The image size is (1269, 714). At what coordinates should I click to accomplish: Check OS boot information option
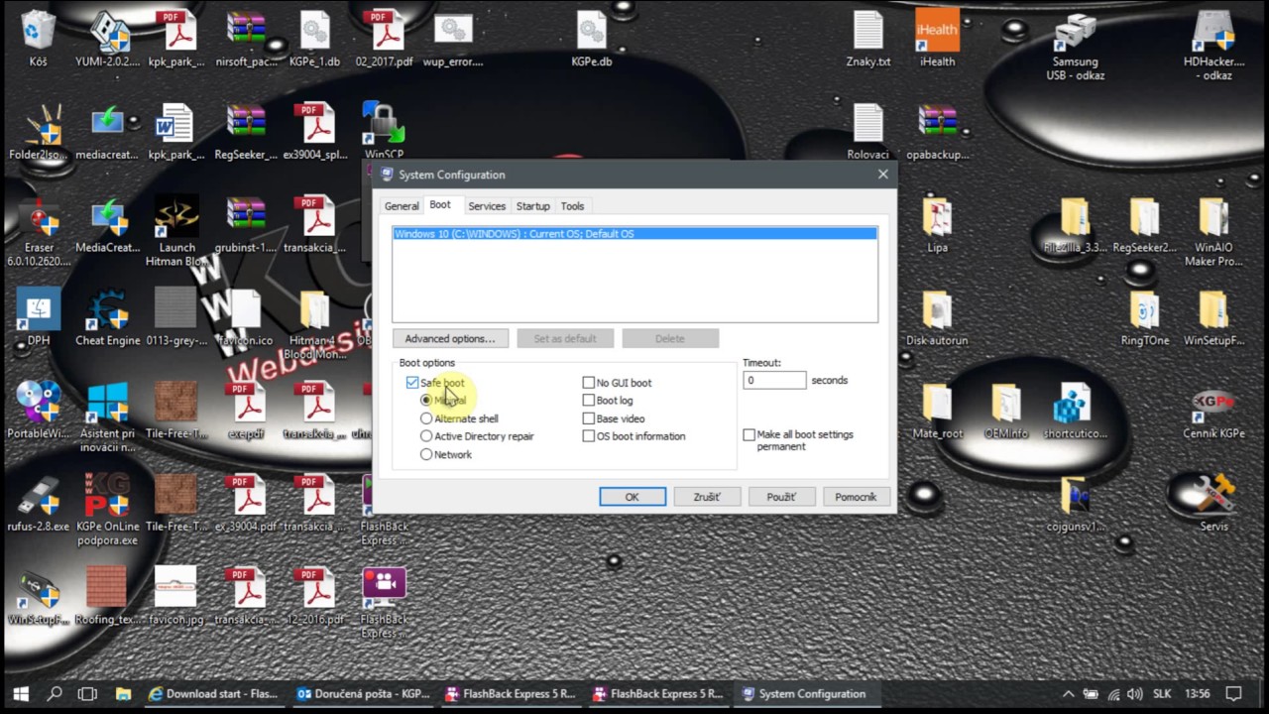pyautogui.click(x=589, y=436)
